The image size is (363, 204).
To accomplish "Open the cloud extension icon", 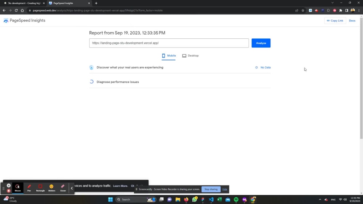I will 310,11.
